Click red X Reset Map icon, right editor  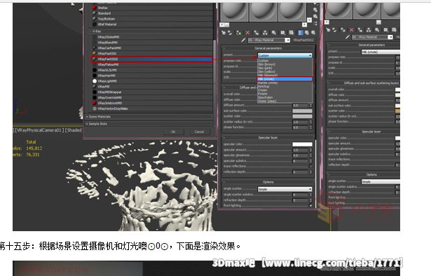coord(352,30)
